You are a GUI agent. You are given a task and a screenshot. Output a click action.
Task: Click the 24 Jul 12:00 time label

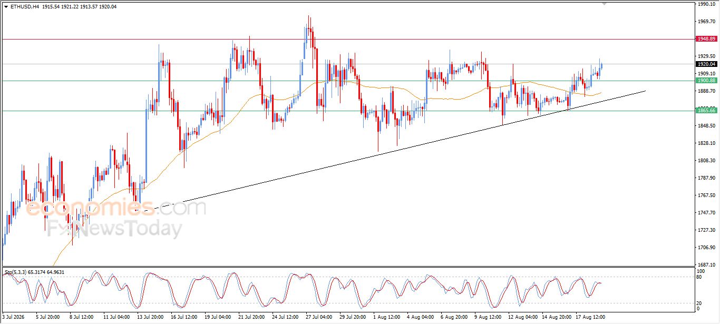click(286, 318)
